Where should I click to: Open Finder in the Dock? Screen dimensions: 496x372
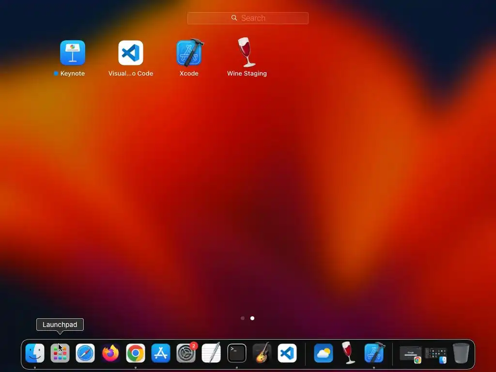(x=35, y=353)
